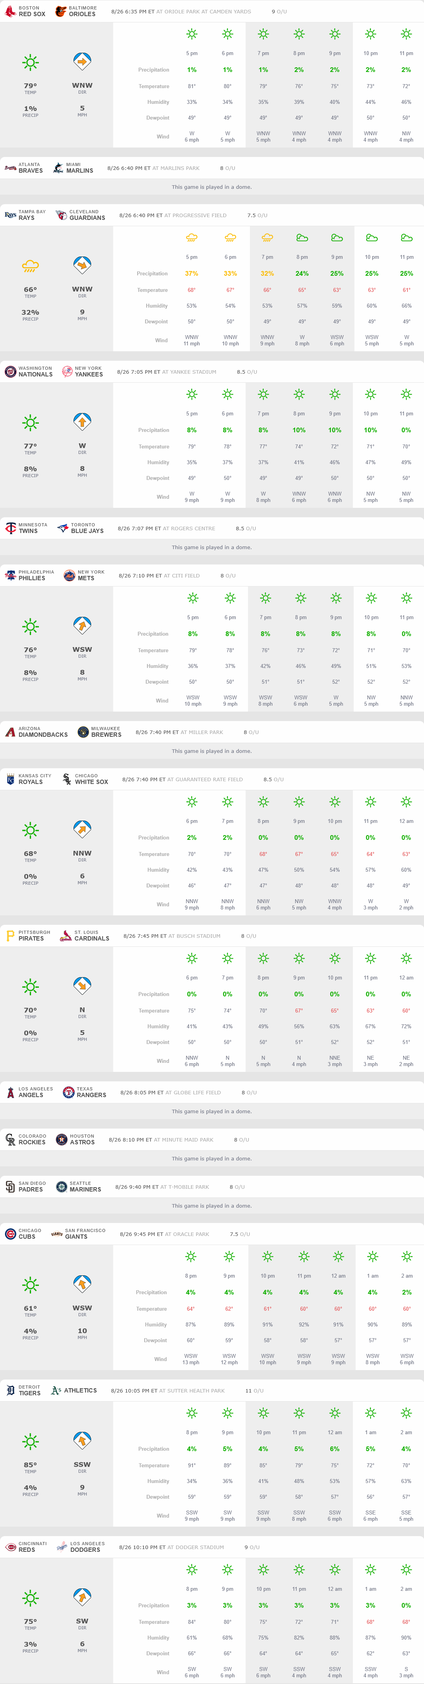Select the San Francisco Giants logo
Image resolution: width=424 pixels, height=1684 pixels.
57,1234
